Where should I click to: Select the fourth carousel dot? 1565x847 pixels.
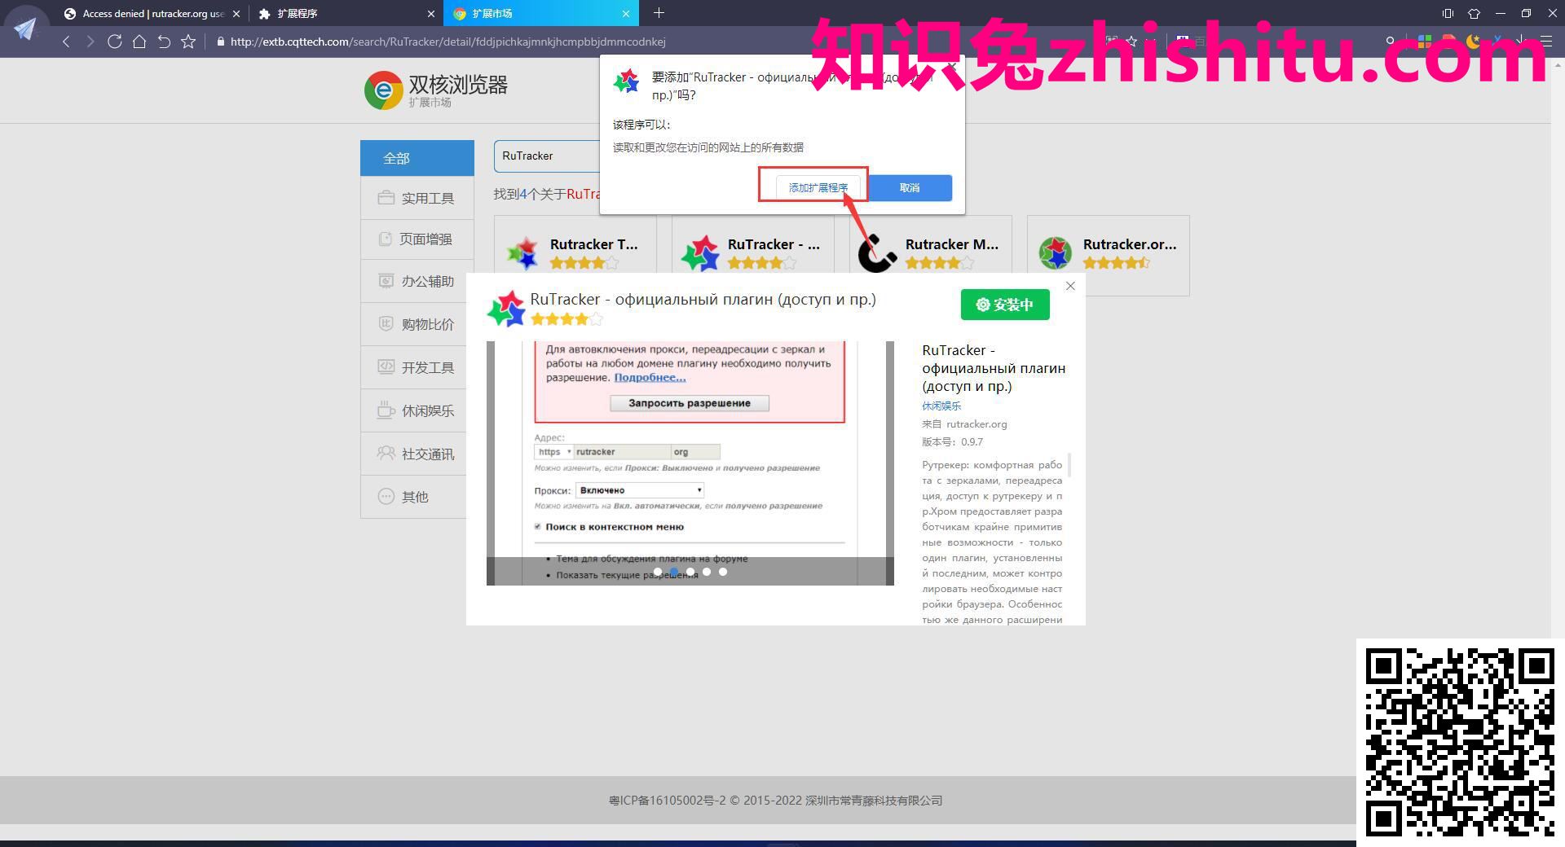pyautogui.click(x=706, y=572)
